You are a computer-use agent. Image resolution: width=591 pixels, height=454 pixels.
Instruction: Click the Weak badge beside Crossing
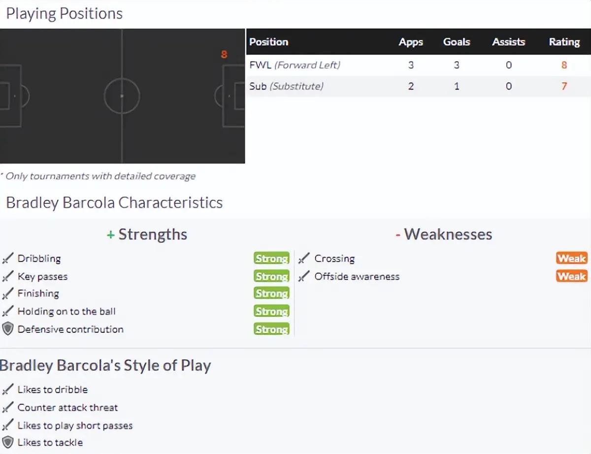[571, 259]
